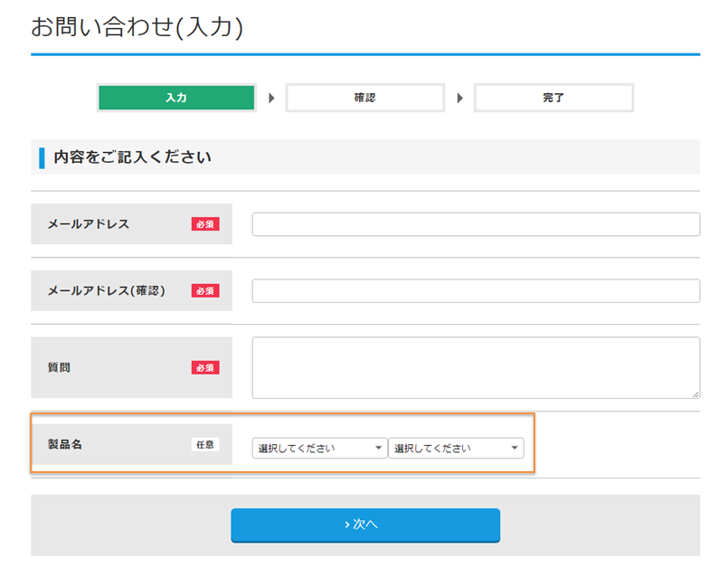Viewport: 727px width, 568px height.
Task: Click the 必須 badge beside メールアドレス
Action: tap(205, 224)
